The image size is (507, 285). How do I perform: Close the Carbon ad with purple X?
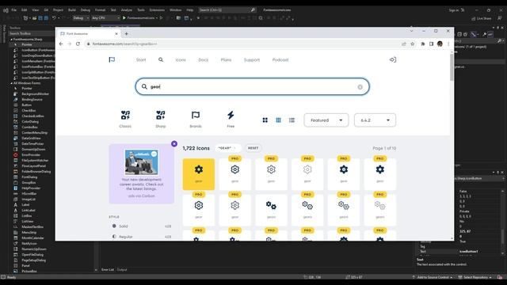[x=174, y=144]
